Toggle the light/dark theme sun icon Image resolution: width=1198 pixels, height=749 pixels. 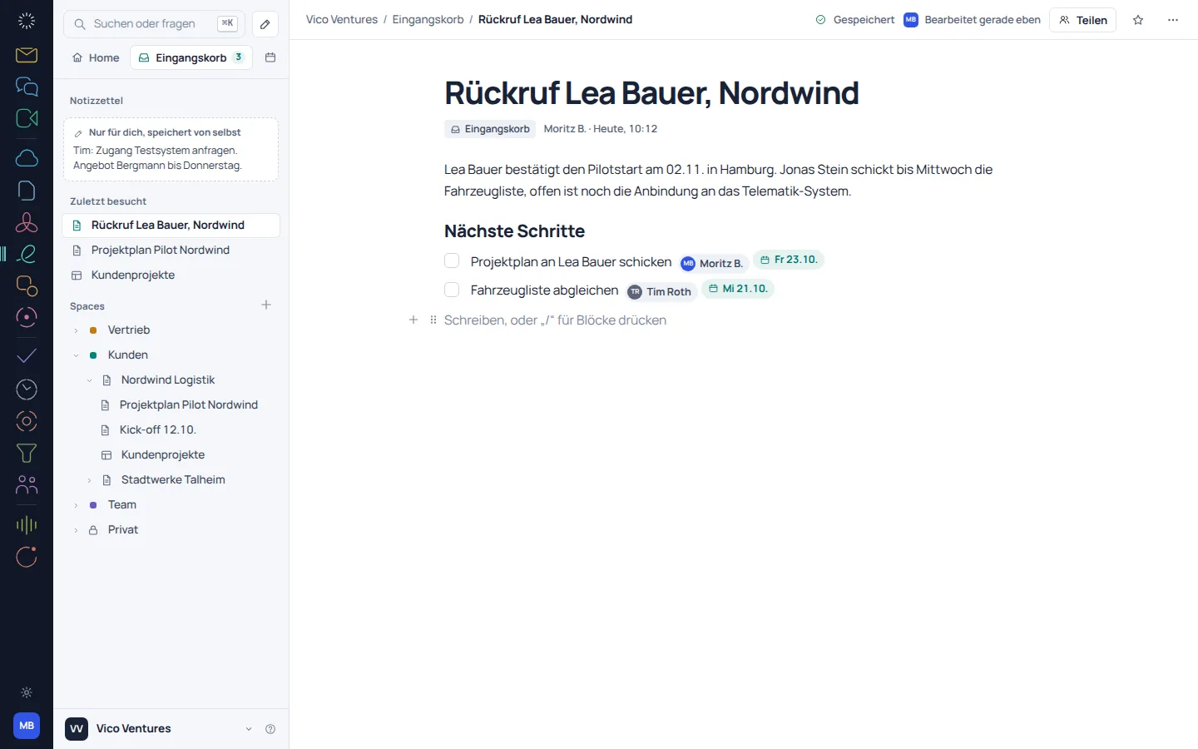point(27,692)
